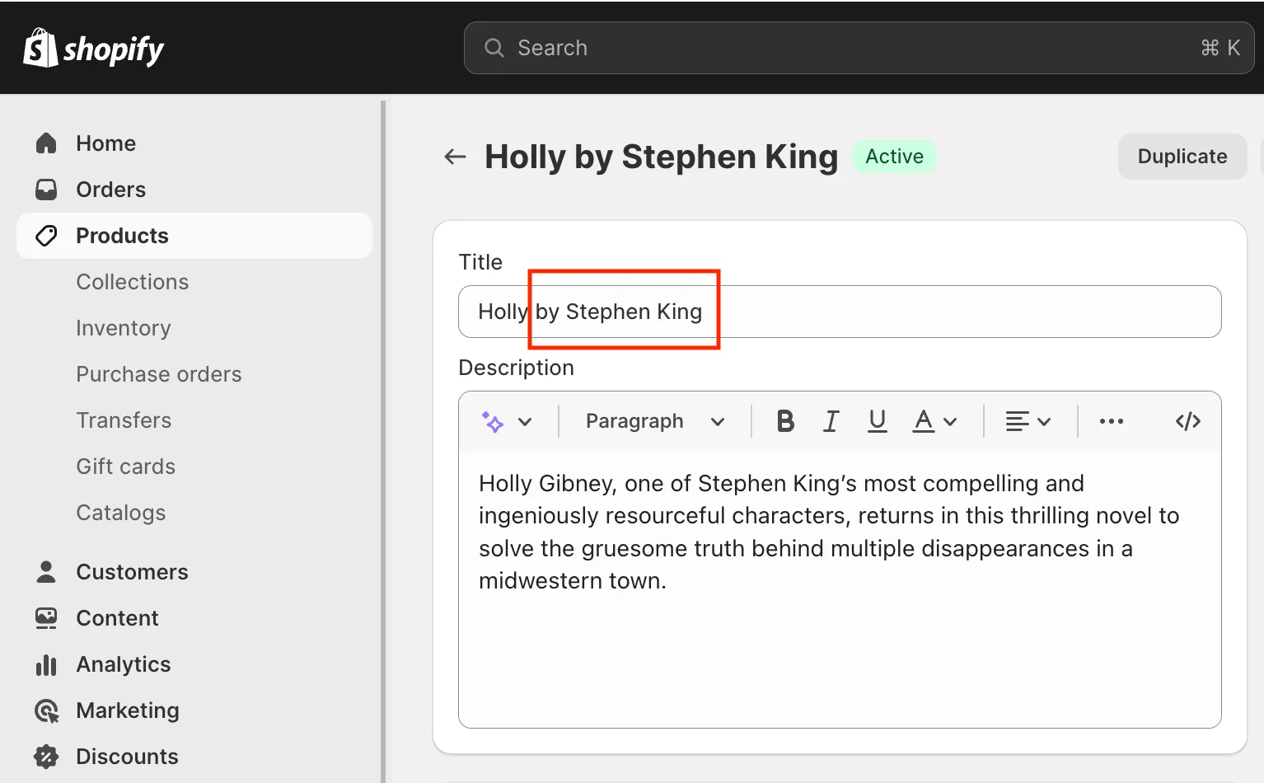Open the Analytics section

point(123,663)
